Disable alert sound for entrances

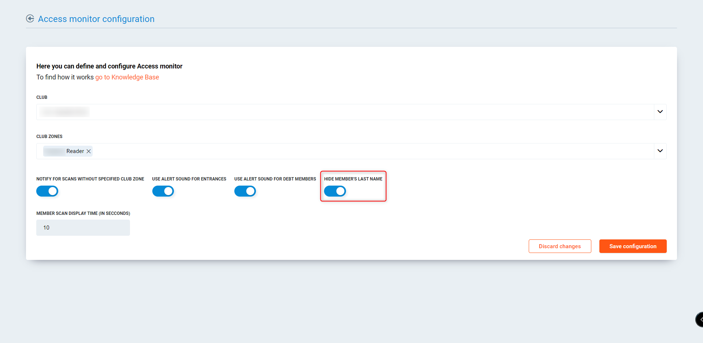(163, 191)
